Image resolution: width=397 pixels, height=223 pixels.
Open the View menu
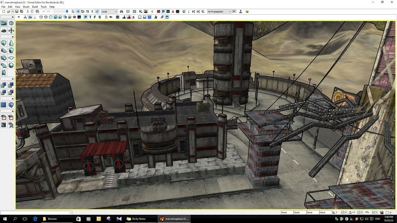tap(17, 7)
